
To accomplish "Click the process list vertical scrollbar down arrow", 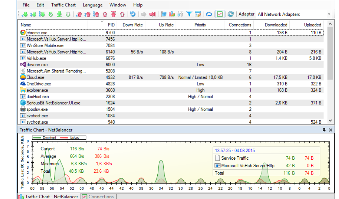I will (330, 121).
